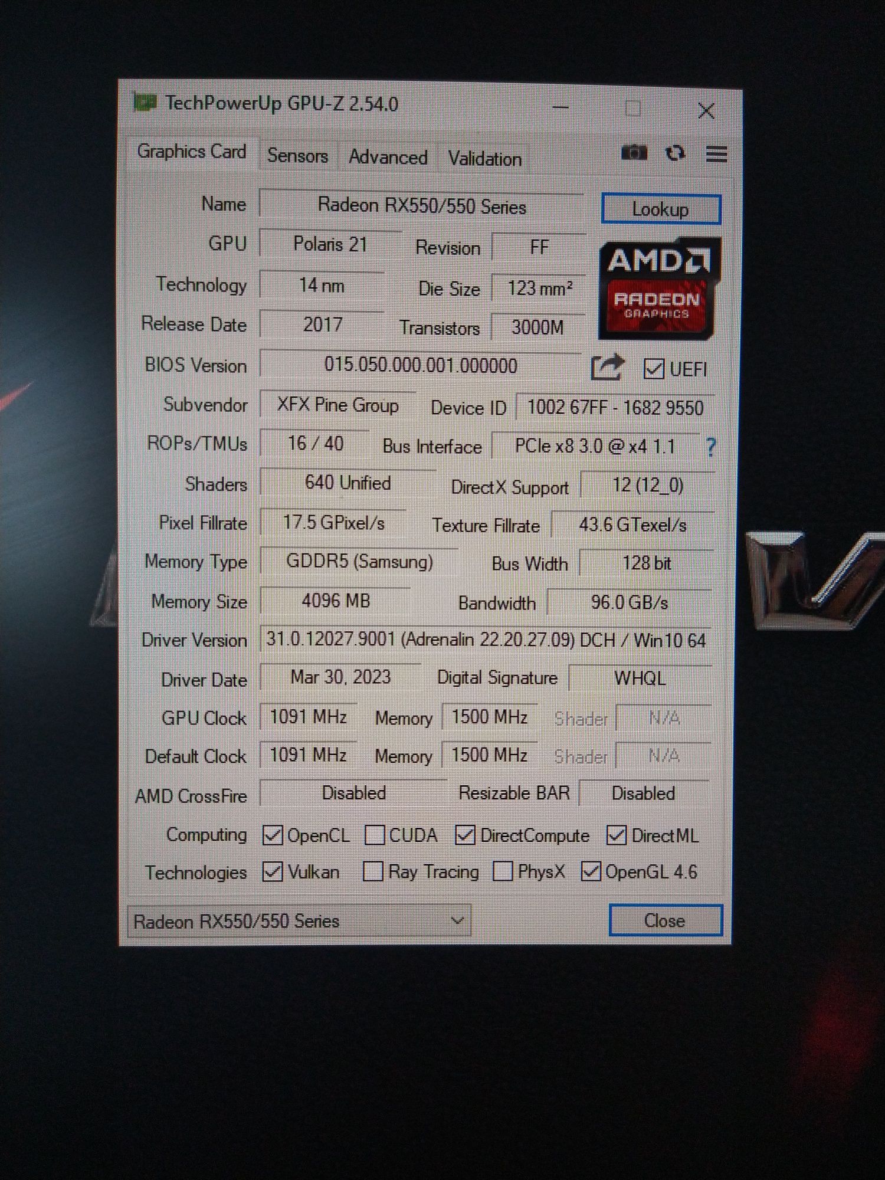Click the Default Clock value 1091 MHz
This screenshot has width=885, height=1180.
(x=308, y=755)
